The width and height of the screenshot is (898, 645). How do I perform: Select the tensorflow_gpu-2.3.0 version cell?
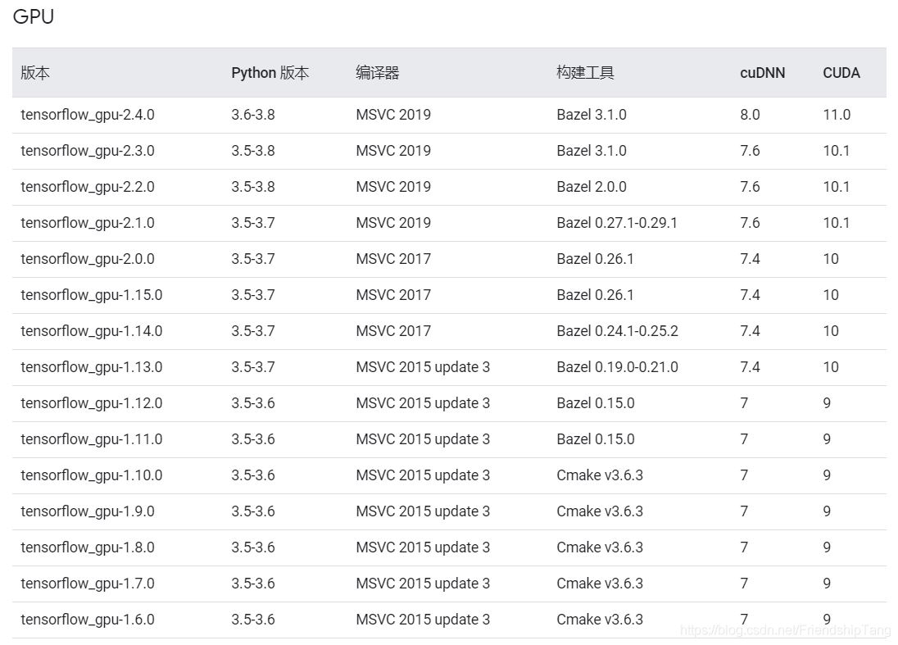[88, 151]
